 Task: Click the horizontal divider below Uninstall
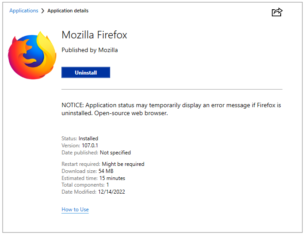tap(172, 89)
